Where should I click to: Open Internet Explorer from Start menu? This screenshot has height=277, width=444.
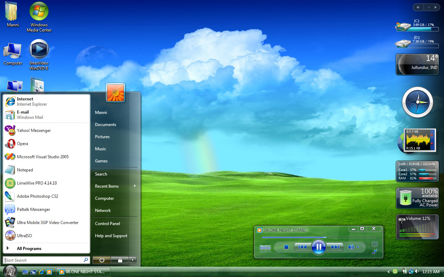tap(46, 101)
